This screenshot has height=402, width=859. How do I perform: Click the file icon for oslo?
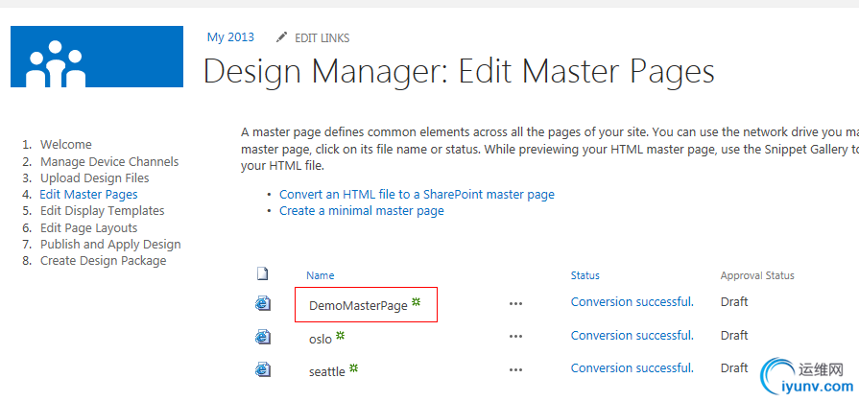[263, 336]
